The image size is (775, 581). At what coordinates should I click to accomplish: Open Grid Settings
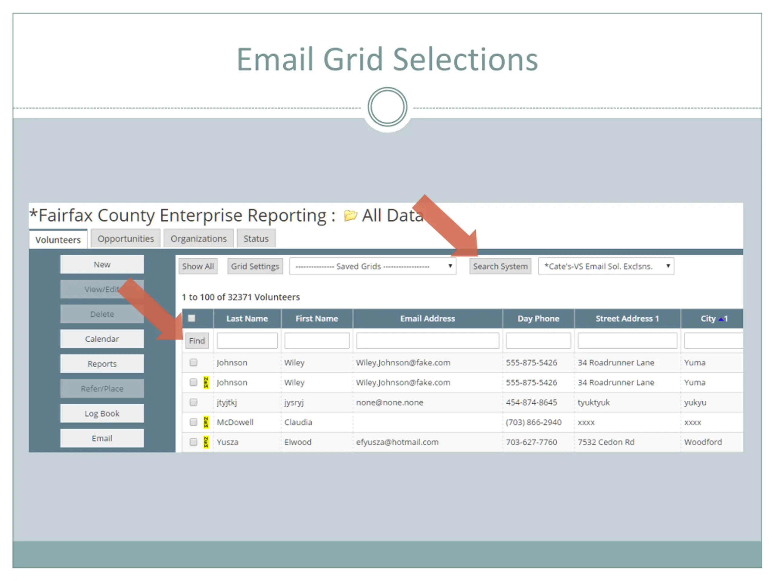[255, 267]
